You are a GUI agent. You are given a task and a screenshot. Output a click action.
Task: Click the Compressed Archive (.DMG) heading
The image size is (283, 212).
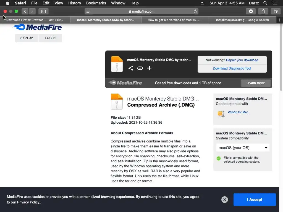point(161,105)
